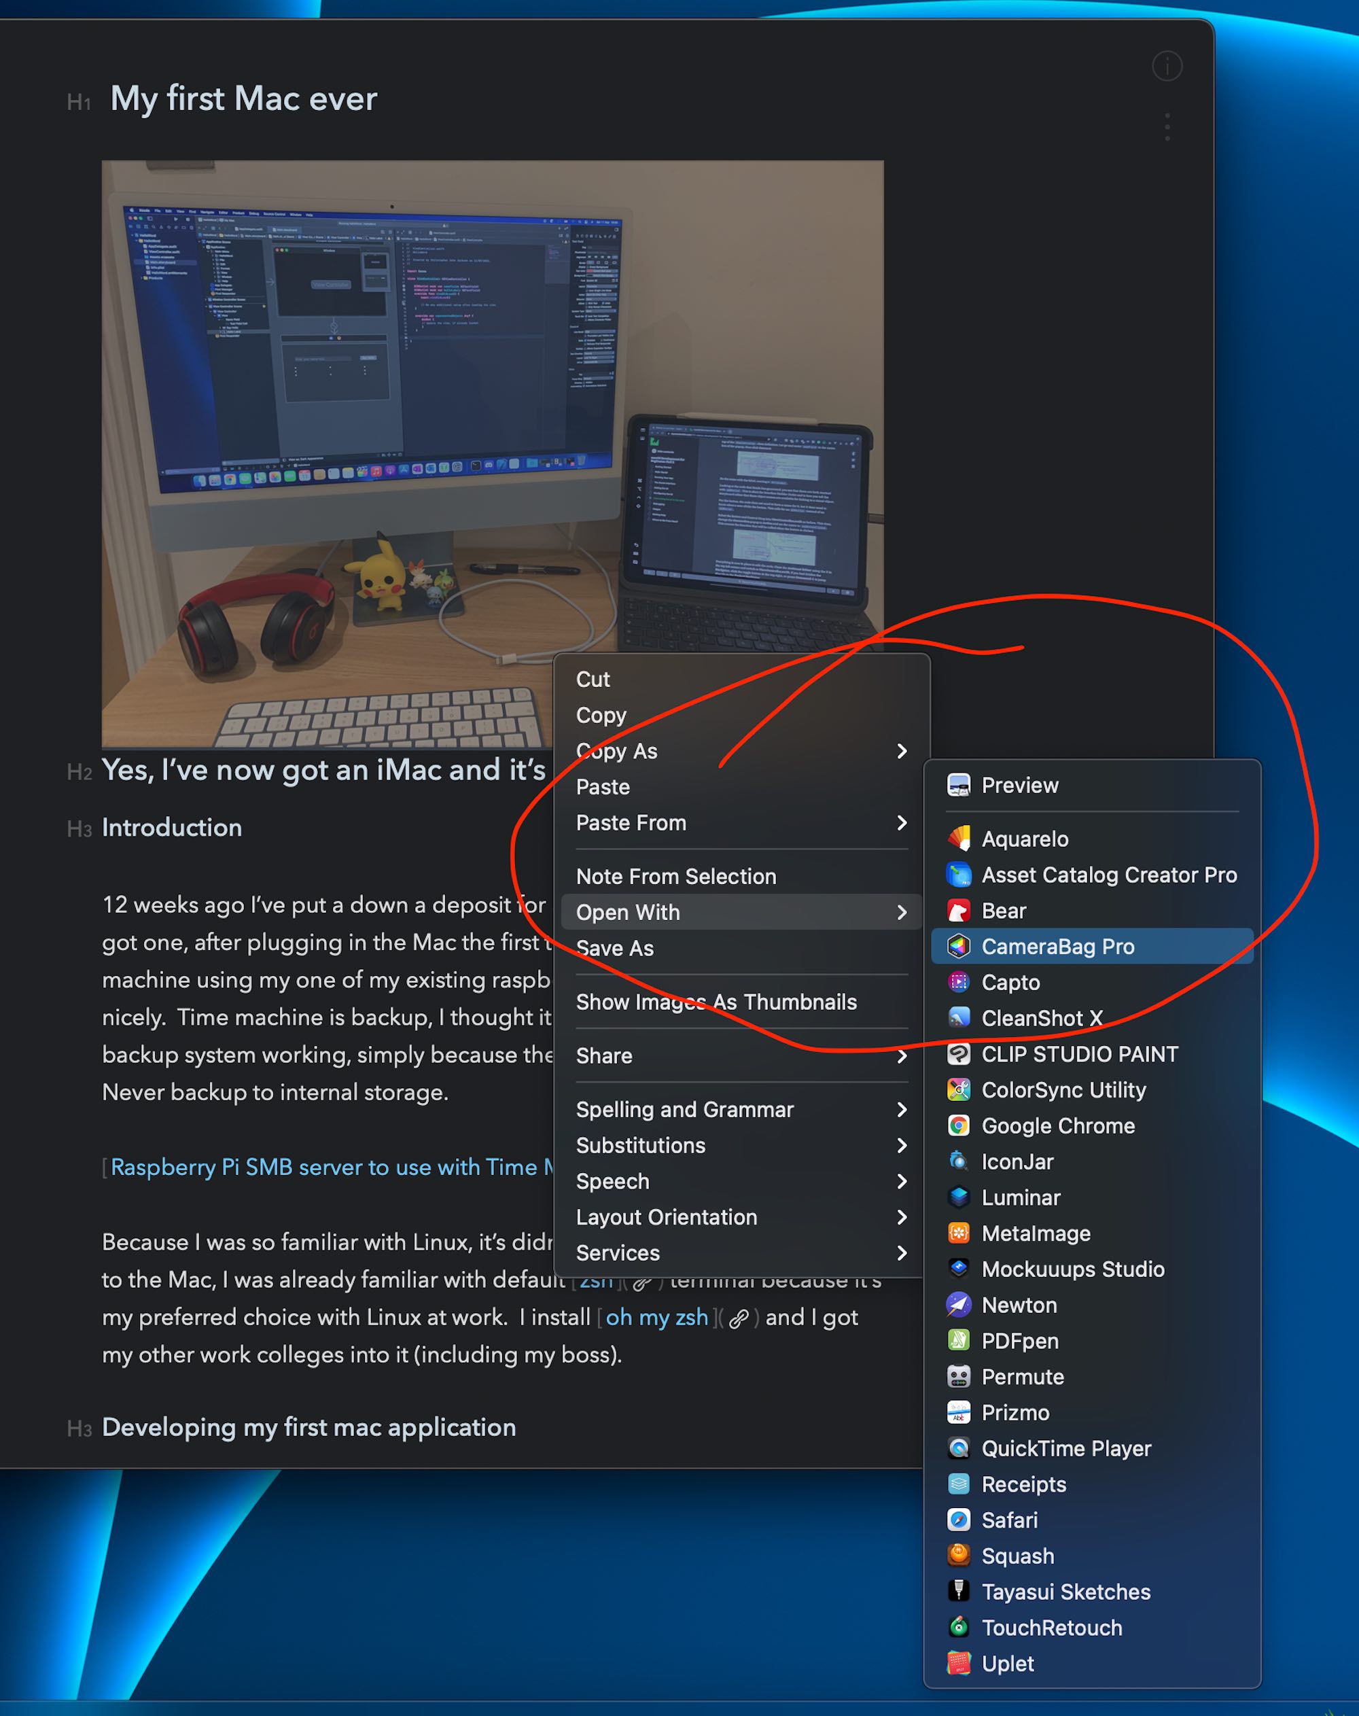Viewport: 1359px width, 1716px height.
Task: Open with CLIP STUDIO PAINT icon
Action: (x=959, y=1054)
